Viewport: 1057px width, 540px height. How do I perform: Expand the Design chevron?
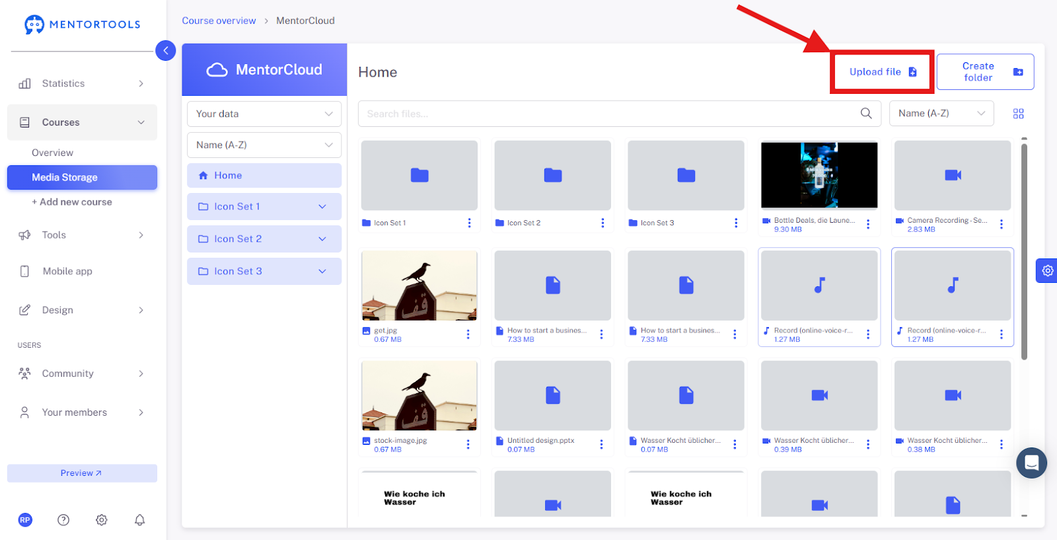pos(141,310)
